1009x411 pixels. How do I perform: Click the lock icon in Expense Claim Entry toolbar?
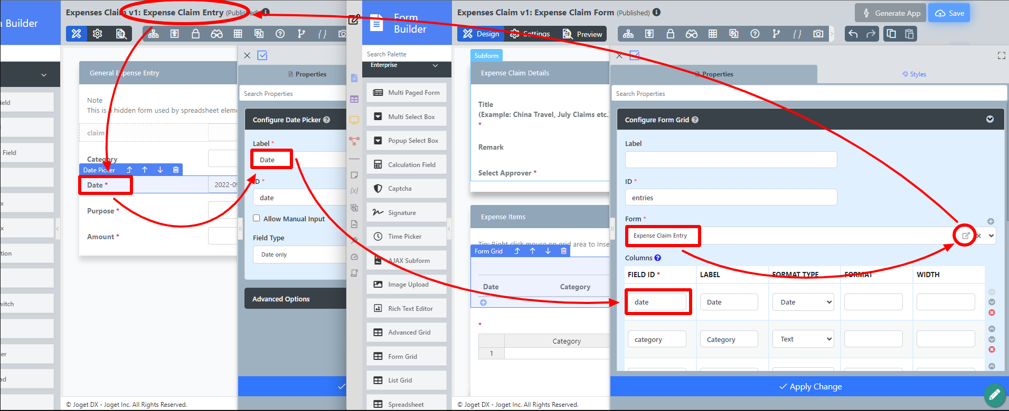pos(195,34)
